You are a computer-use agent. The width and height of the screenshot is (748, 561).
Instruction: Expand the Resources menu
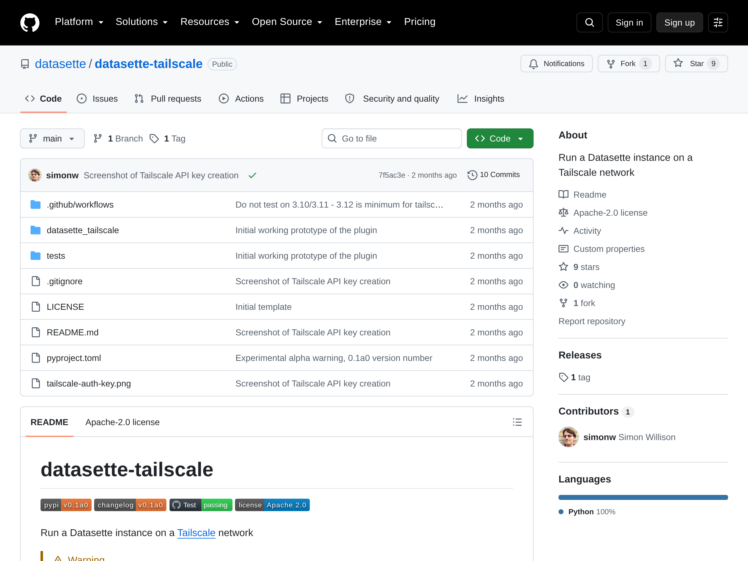click(x=210, y=22)
